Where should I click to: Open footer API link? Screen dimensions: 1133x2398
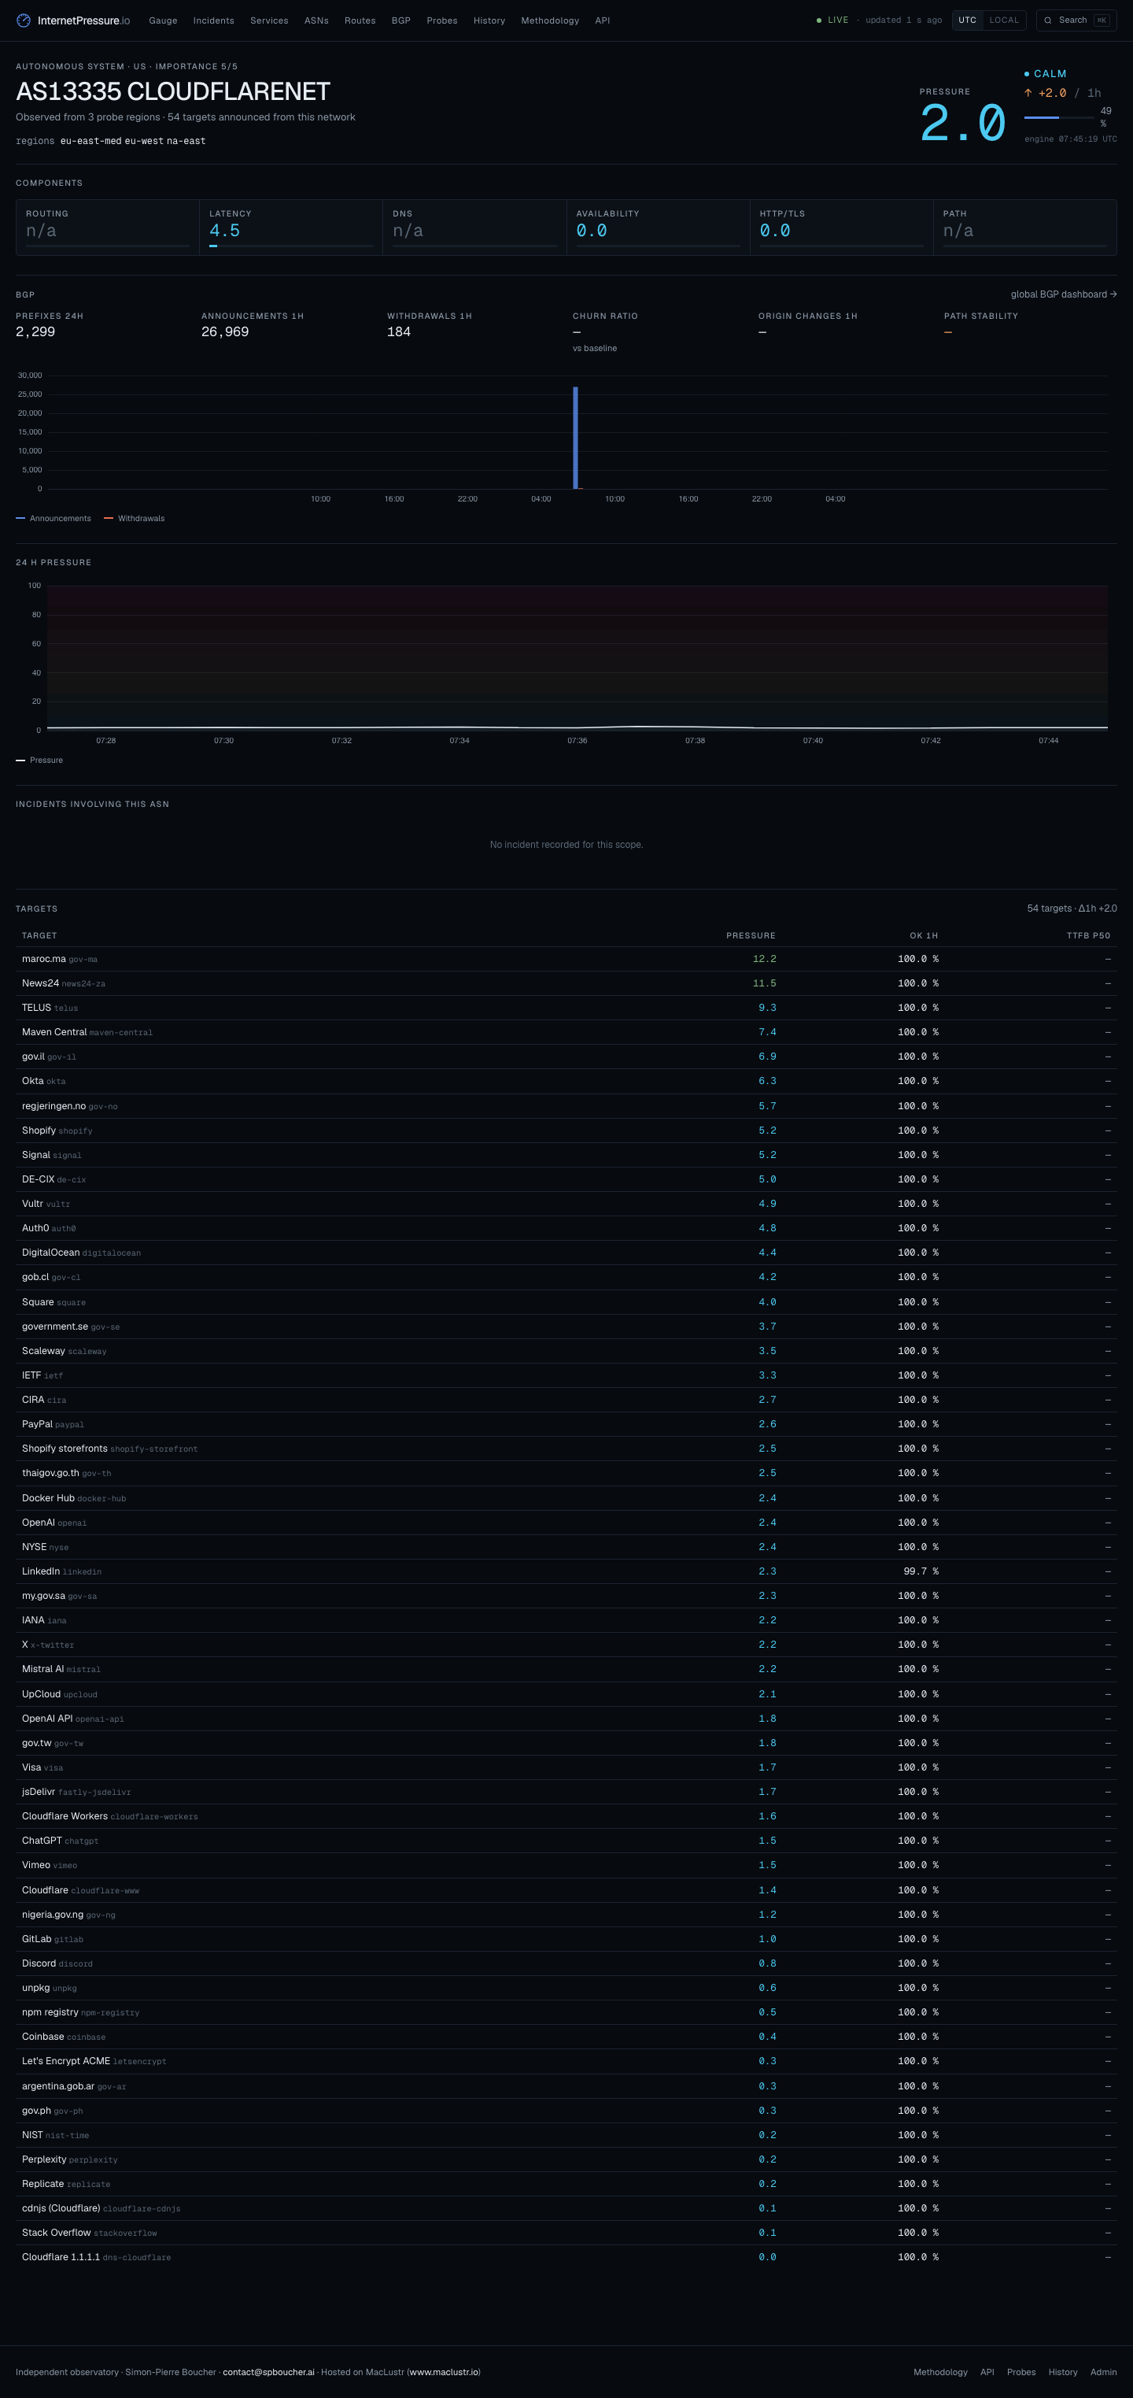coord(987,2372)
